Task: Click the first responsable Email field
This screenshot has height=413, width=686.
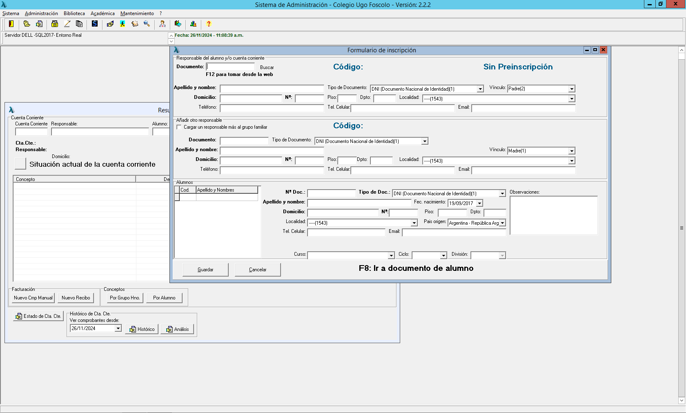Action: [x=523, y=108]
